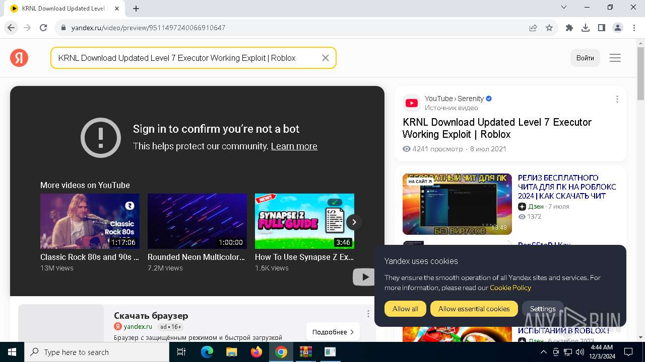The image size is (645, 362).
Task: Click the Подробнее ad button
Action: (333, 332)
